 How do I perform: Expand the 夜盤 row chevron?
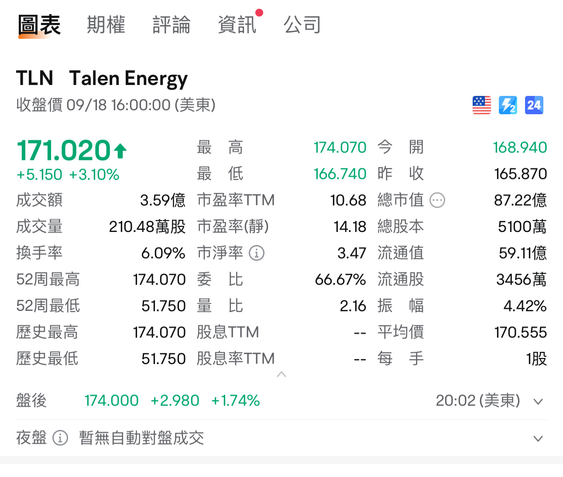(538, 439)
